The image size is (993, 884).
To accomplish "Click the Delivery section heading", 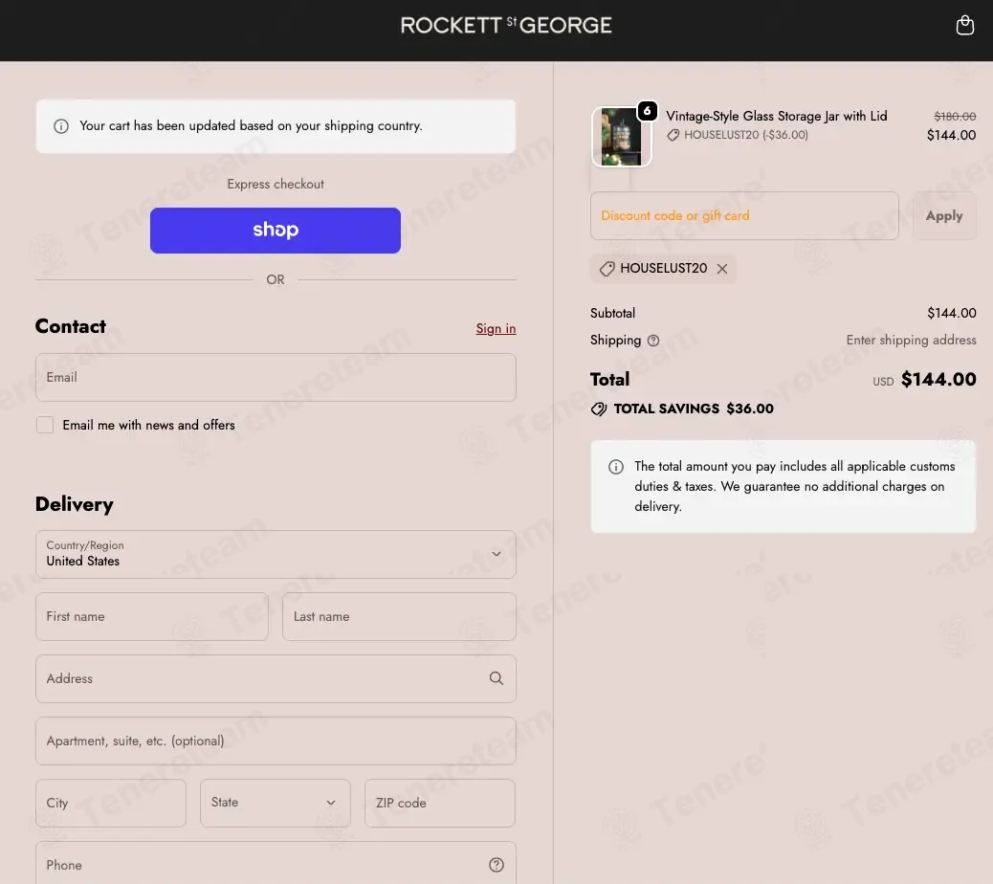I will 74,504.
